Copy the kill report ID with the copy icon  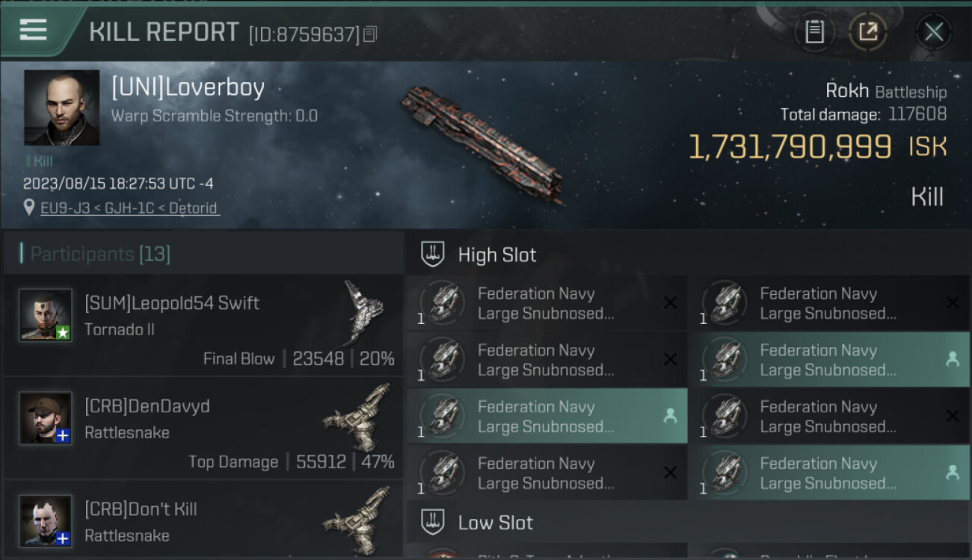370,34
